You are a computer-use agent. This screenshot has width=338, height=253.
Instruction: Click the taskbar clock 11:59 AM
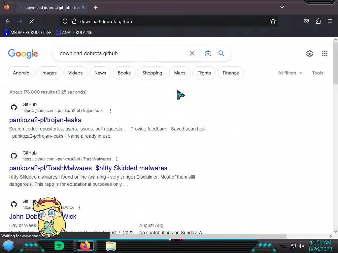click(320, 243)
